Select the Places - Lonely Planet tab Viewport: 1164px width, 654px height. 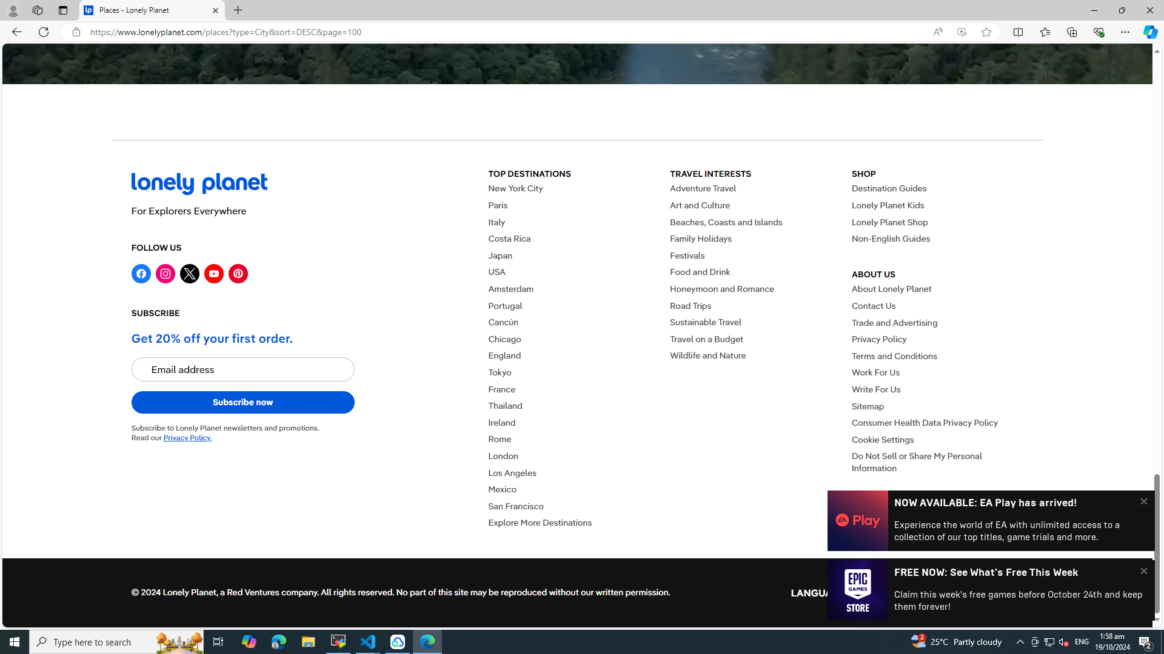tap(145, 10)
